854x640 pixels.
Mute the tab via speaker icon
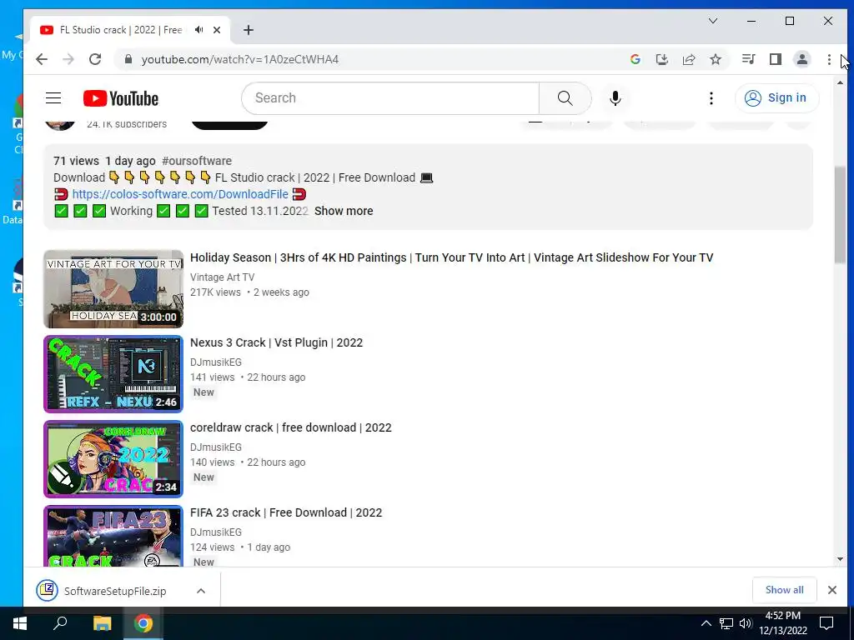tap(198, 30)
